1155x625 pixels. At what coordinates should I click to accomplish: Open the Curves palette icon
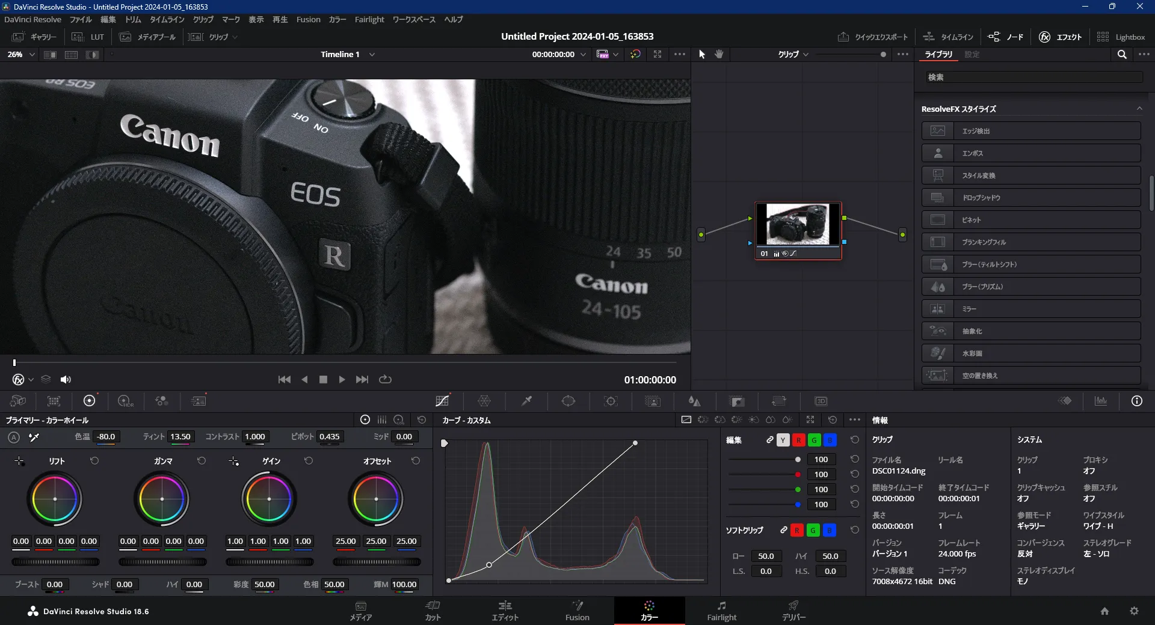[442, 401]
